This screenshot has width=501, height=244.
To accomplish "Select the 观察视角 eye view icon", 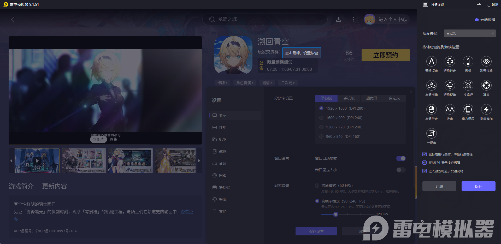I will click(486, 61).
